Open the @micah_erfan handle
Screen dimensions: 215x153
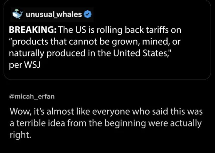32,96
